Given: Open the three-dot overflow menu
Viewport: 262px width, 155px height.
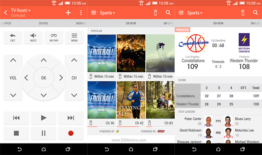Looking at the screenshot, I should tap(81, 13).
